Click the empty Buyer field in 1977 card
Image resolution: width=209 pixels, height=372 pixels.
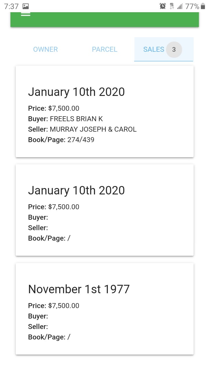pyautogui.click(x=38, y=316)
